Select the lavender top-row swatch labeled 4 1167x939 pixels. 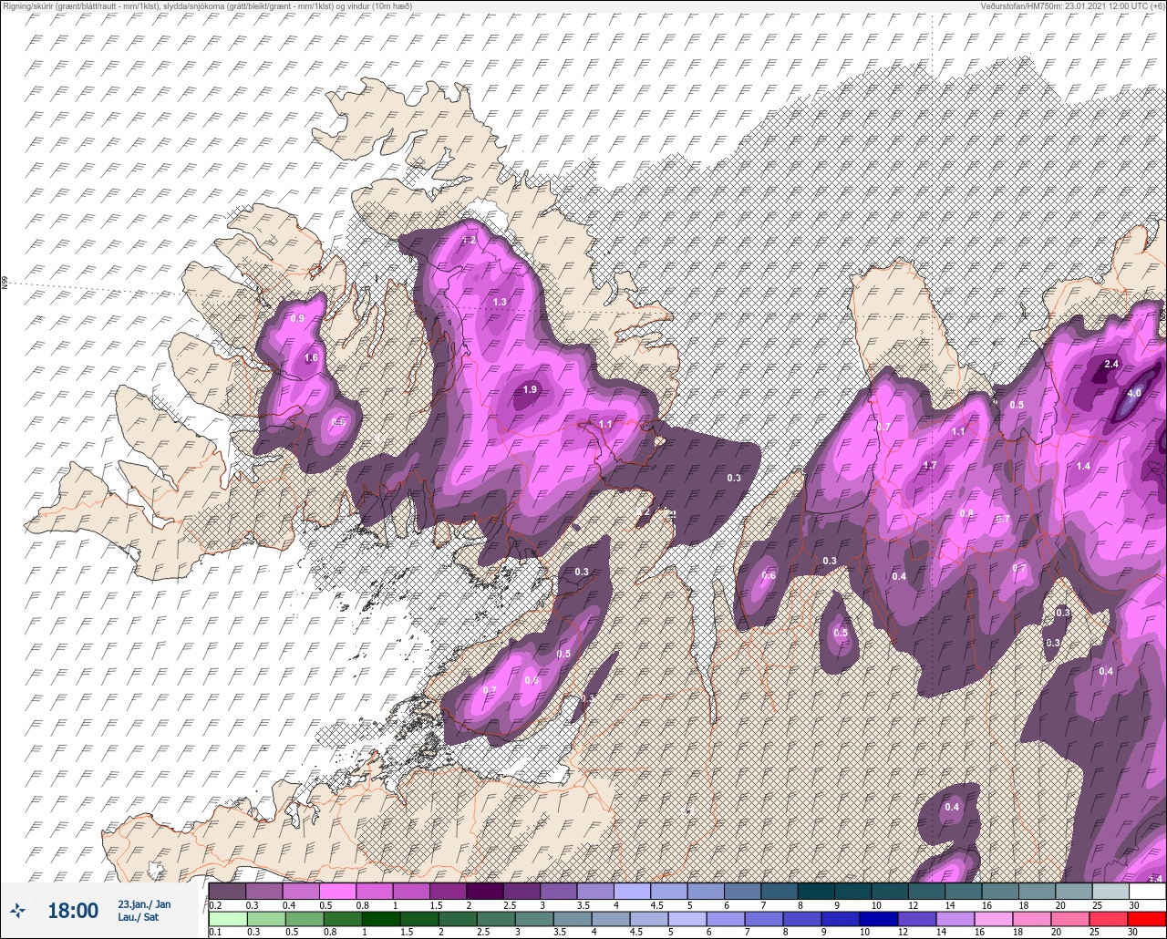pyautogui.click(x=632, y=891)
